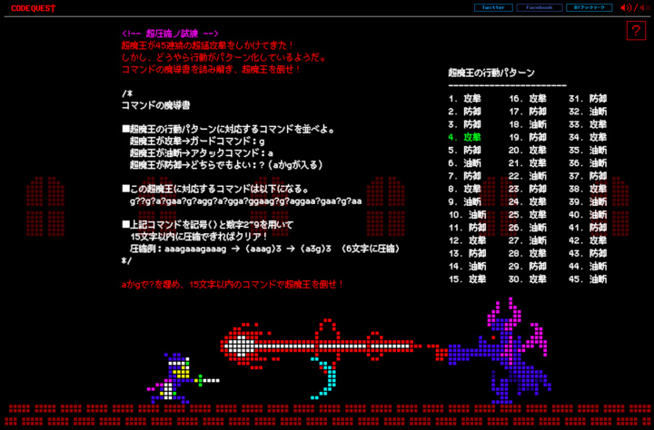Click pattern entry 6. 油断

pos(465,163)
